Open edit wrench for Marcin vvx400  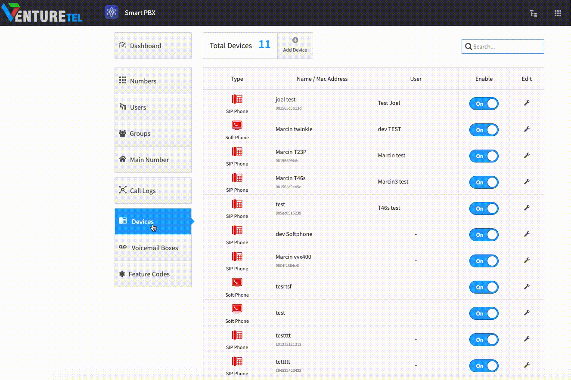[x=526, y=260]
